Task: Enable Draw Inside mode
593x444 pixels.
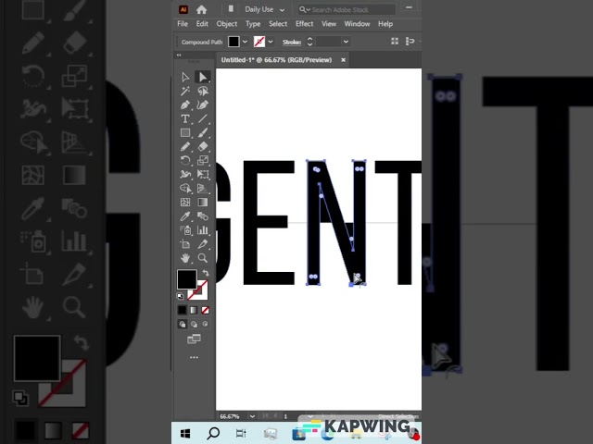Action: (x=205, y=324)
